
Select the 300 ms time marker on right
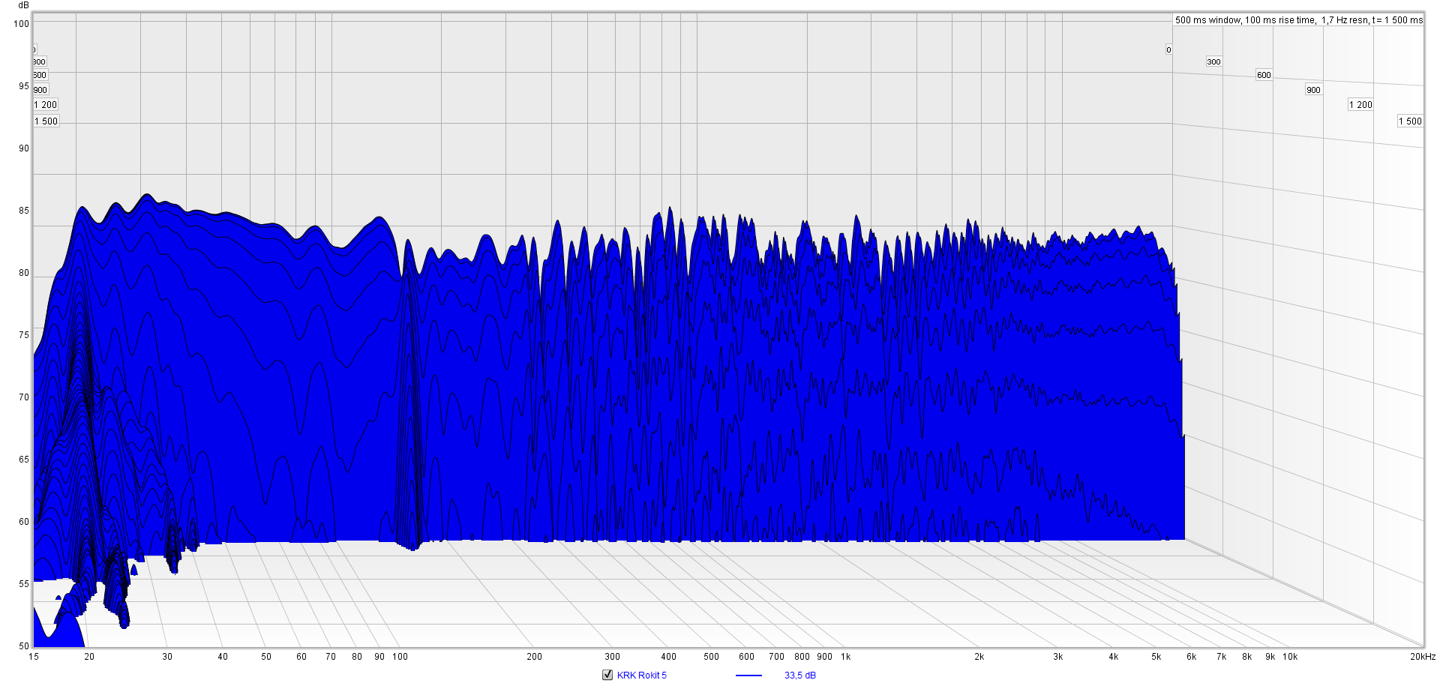(x=1213, y=62)
